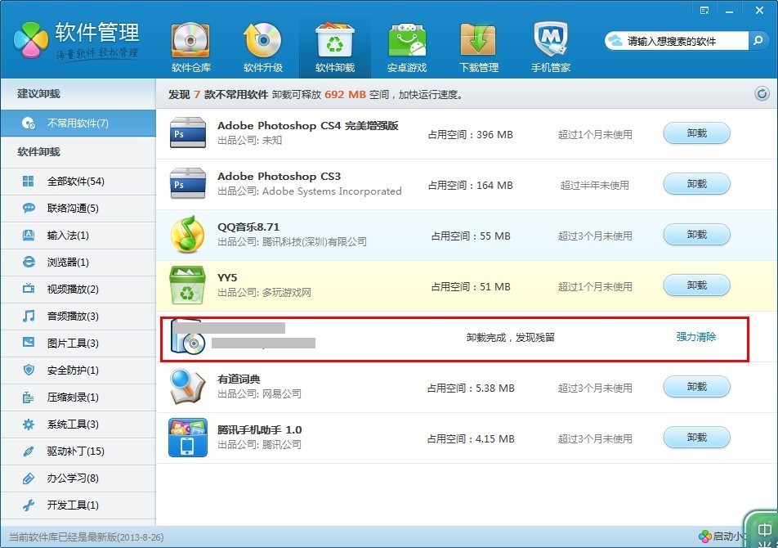The height and width of the screenshot is (548, 778).
Task: Click the software search input field
Action: (677, 41)
